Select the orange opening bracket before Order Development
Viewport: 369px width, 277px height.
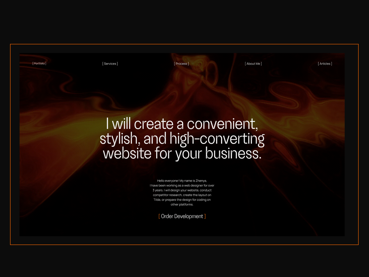(x=159, y=216)
